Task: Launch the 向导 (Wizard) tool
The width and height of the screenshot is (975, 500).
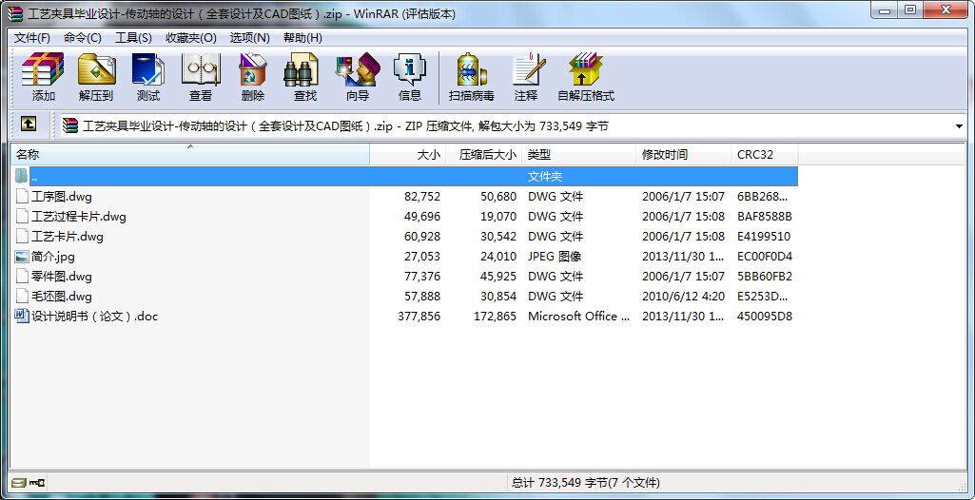Action: pos(358,69)
